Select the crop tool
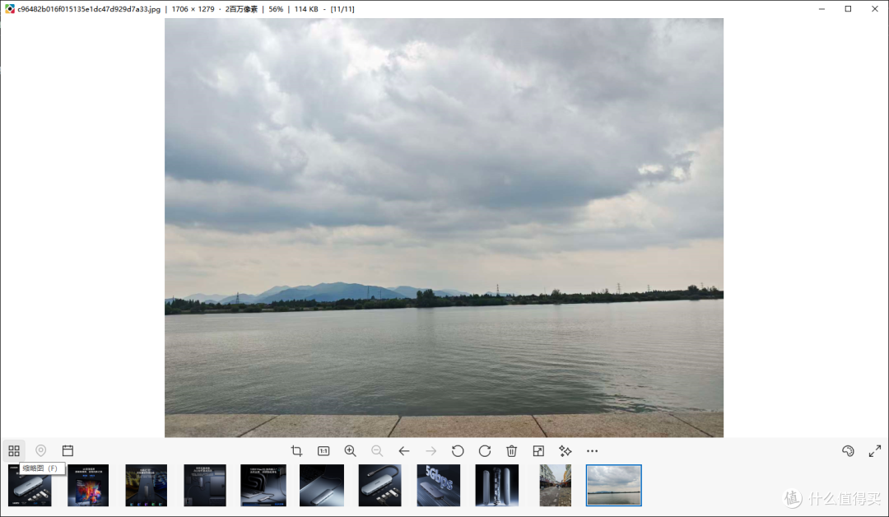This screenshot has width=889, height=517. [x=296, y=450]
